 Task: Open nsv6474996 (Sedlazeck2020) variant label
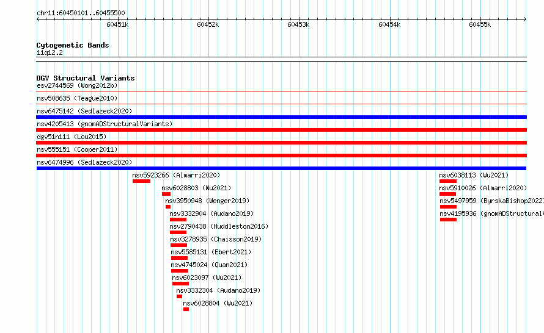pos(84,162)
